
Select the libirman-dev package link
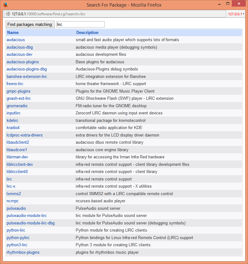(17, 157)
